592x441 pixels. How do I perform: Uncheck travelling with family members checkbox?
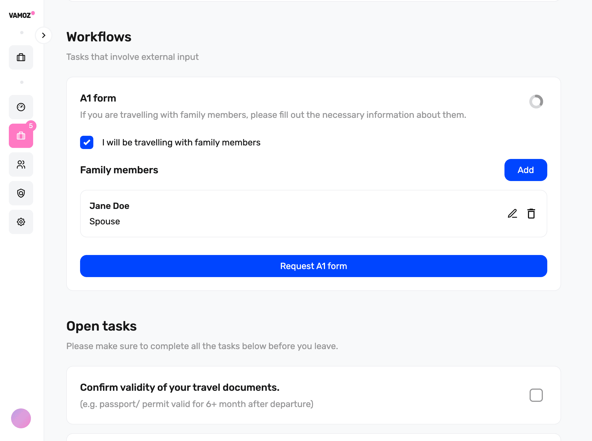point(87,142)
